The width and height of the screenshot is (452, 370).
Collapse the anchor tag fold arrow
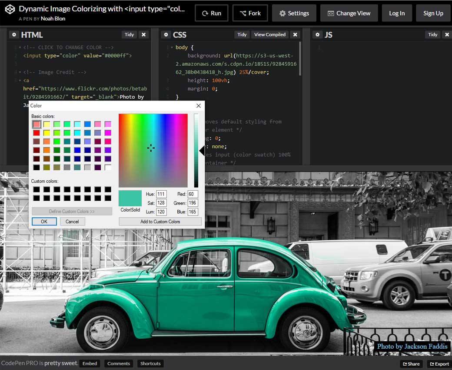tap(20, 81)
